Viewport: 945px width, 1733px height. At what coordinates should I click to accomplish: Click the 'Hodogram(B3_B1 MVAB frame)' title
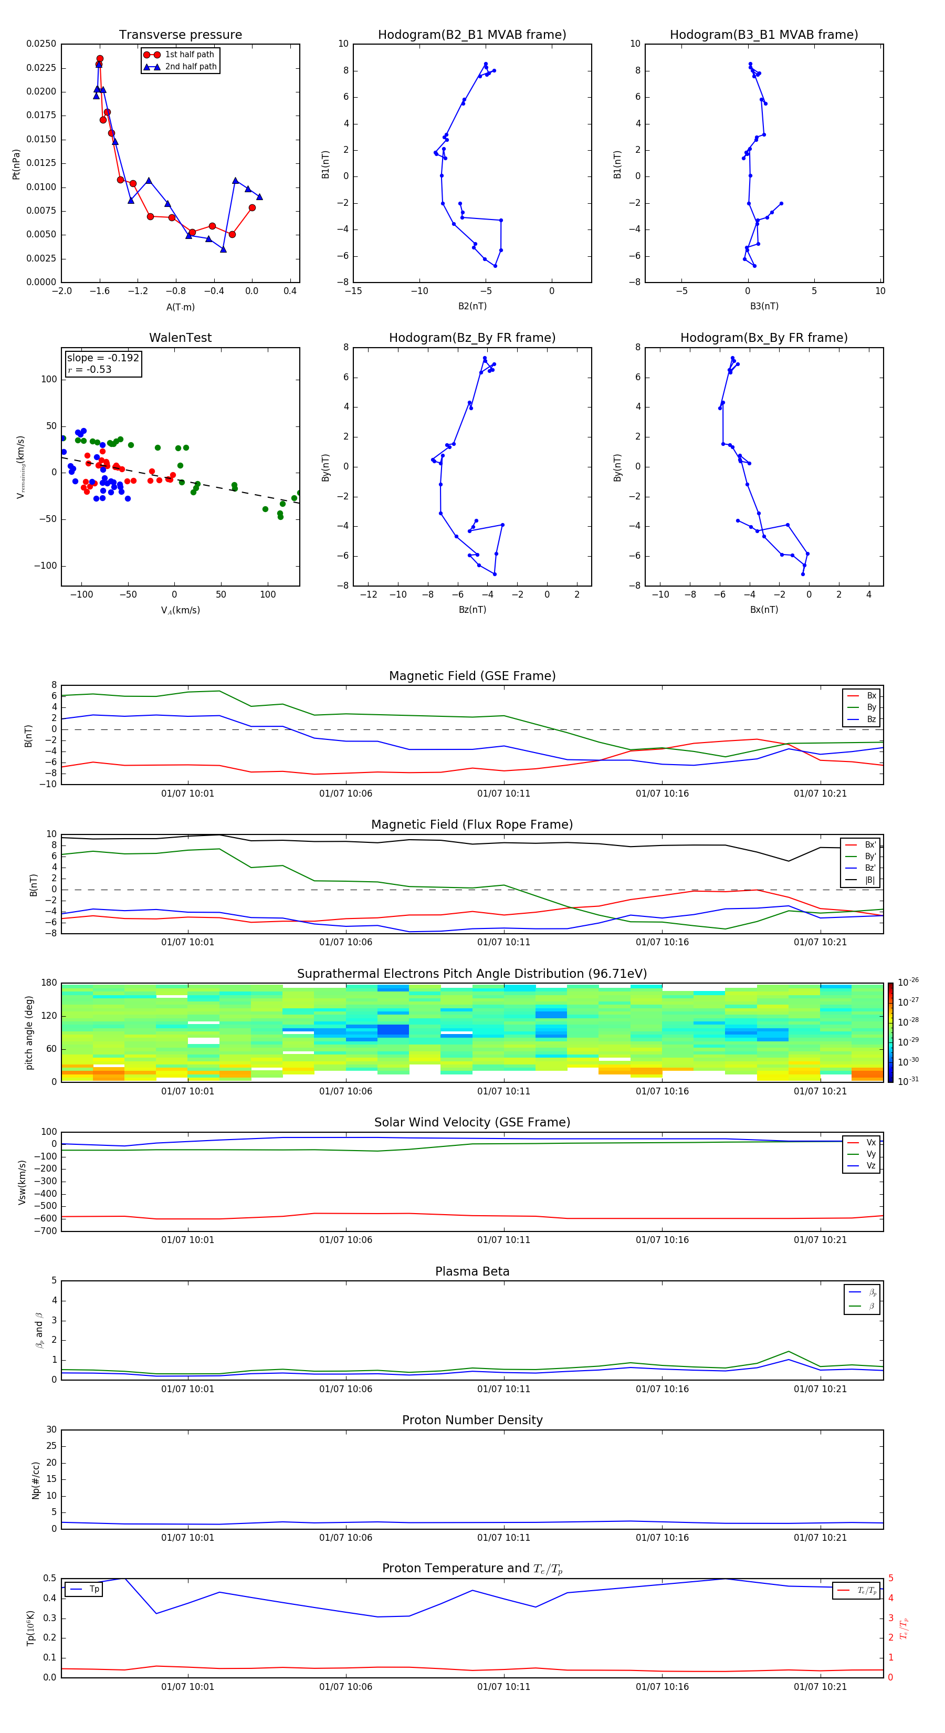tap(764, 35)
